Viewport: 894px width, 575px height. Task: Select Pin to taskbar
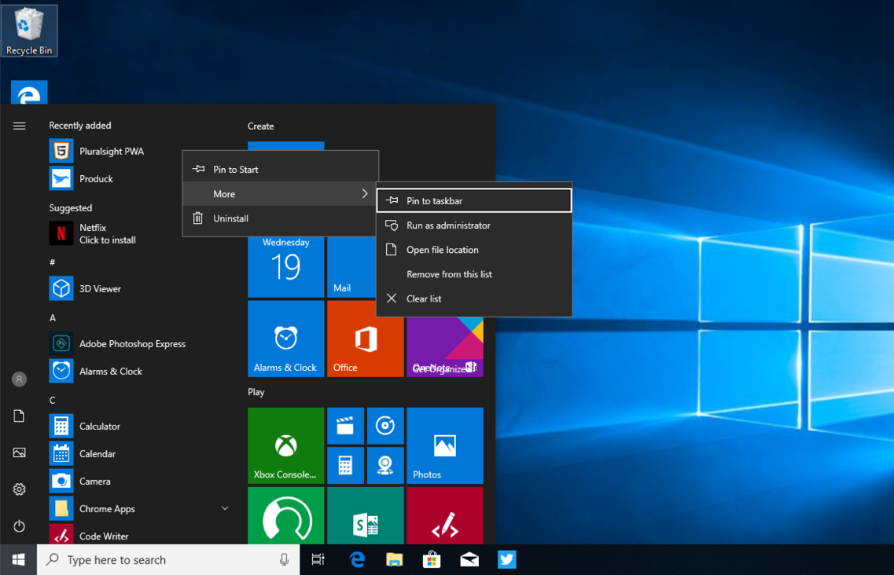[x=473, y=201]
